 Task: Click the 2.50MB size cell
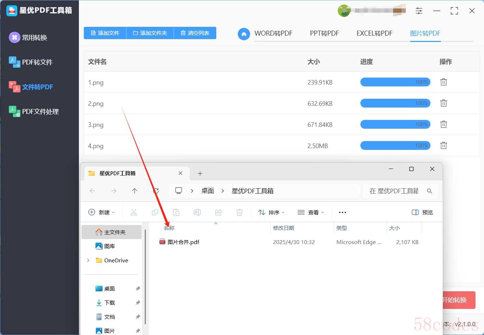[318, 146]
